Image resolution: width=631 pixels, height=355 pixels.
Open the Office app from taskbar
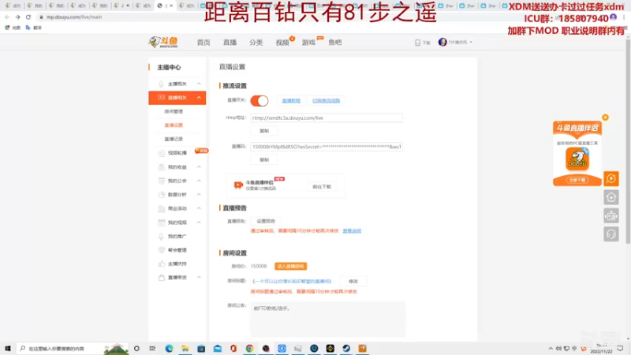(233, 348)
